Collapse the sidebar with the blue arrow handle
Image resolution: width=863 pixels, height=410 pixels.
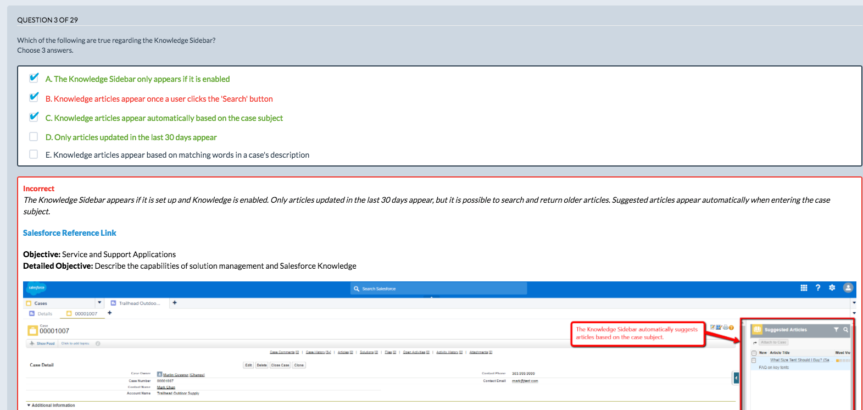click(736, 378)
